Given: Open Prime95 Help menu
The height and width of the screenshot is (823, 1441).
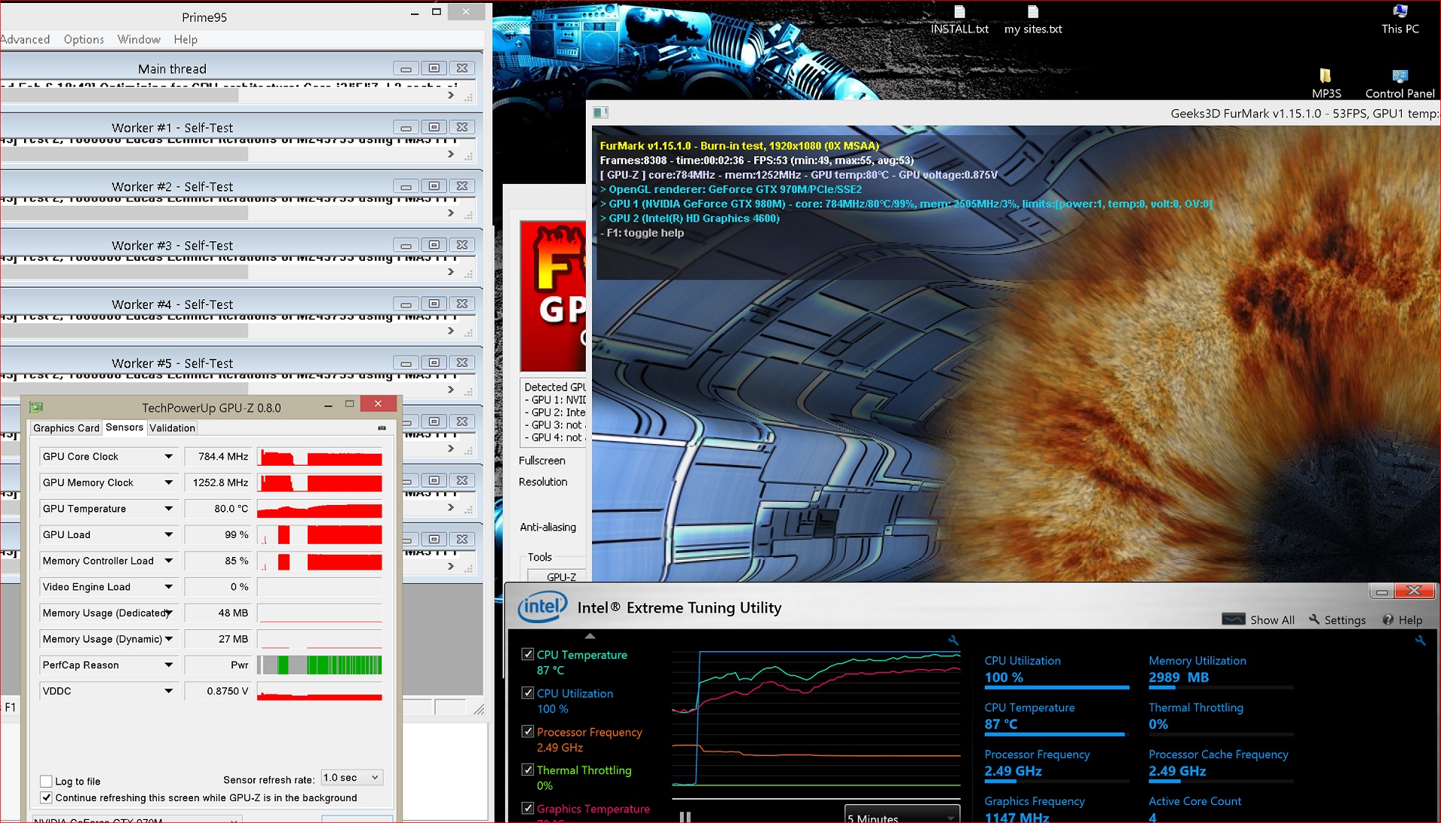Looking at the screenshot, I should click(185, 39).
